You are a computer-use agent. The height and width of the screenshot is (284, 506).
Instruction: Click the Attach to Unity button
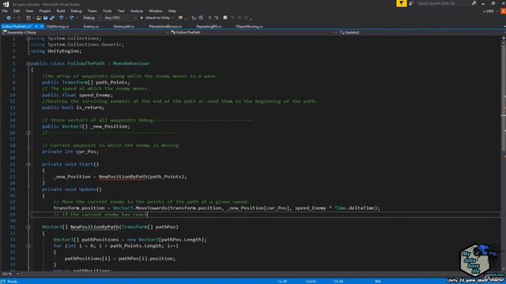(x=155, y=17)
